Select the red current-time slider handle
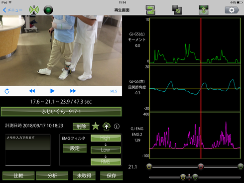Image resolution: width=244 pixels, height=183 pixels. tap(201, 167)
